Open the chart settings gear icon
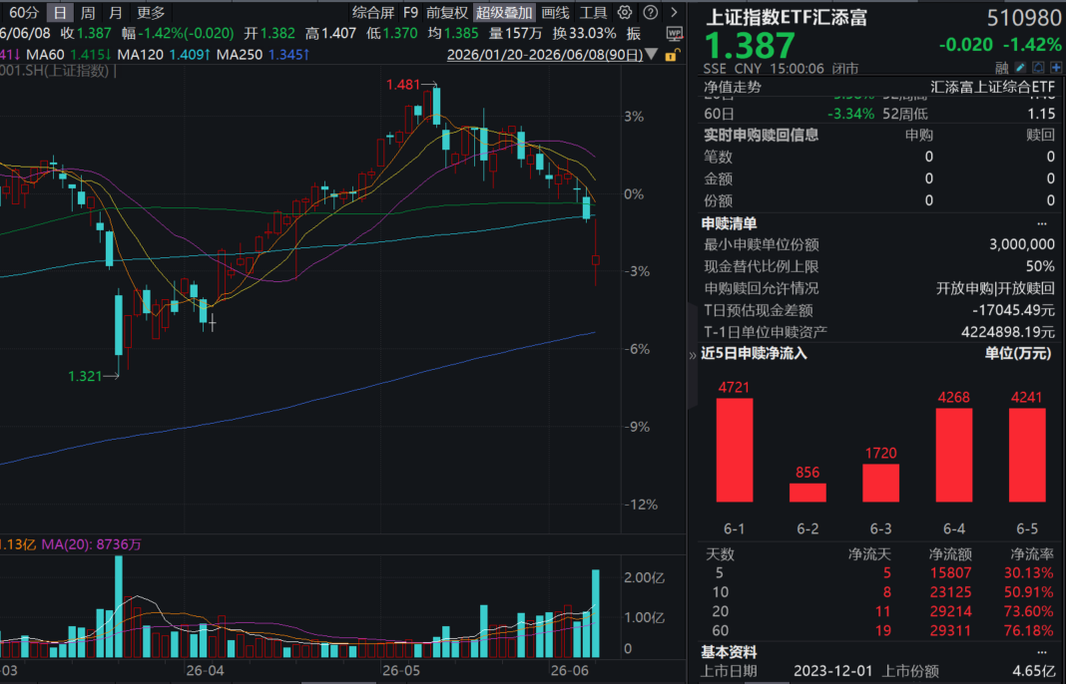Screen dimensions: 1066x684 625,12
